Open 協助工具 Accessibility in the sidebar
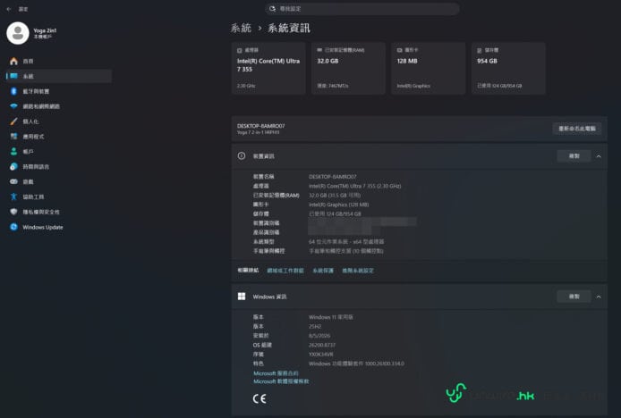621x418 pixels. click(x=59, y=196)
